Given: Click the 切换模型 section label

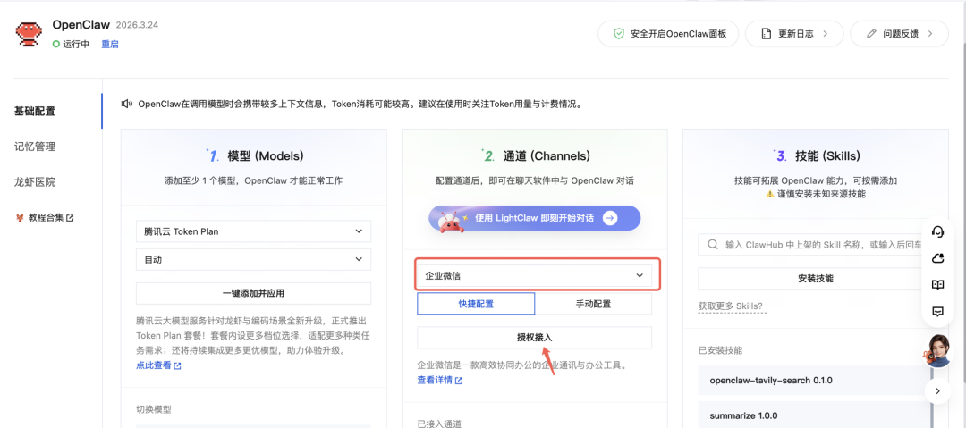Looking at the screenshot, I should [155, 409].
